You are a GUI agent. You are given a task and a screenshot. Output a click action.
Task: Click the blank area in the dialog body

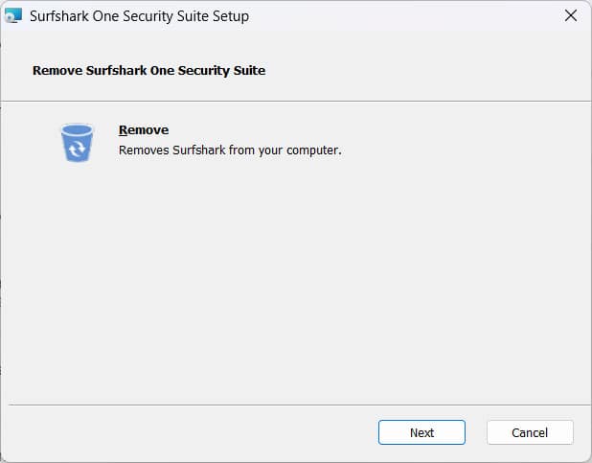[x=296, y=284]
